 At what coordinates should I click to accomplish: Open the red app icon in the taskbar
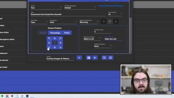7,96
